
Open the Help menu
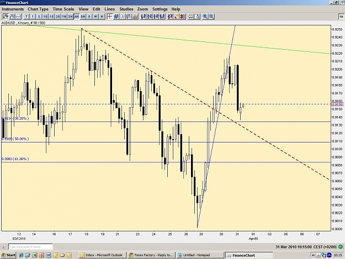(x=176, y=9)
